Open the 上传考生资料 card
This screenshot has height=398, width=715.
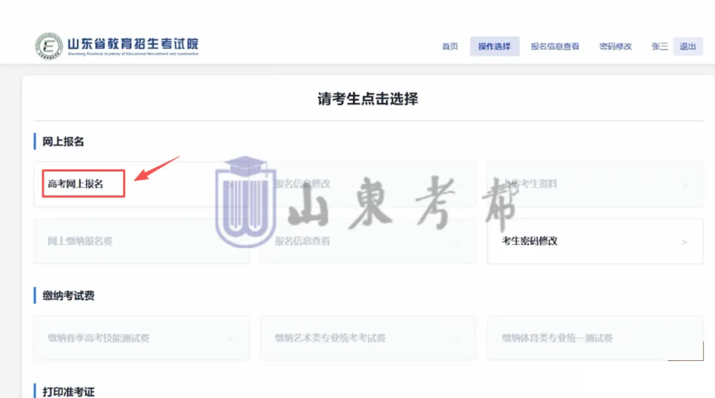[595, 183]
